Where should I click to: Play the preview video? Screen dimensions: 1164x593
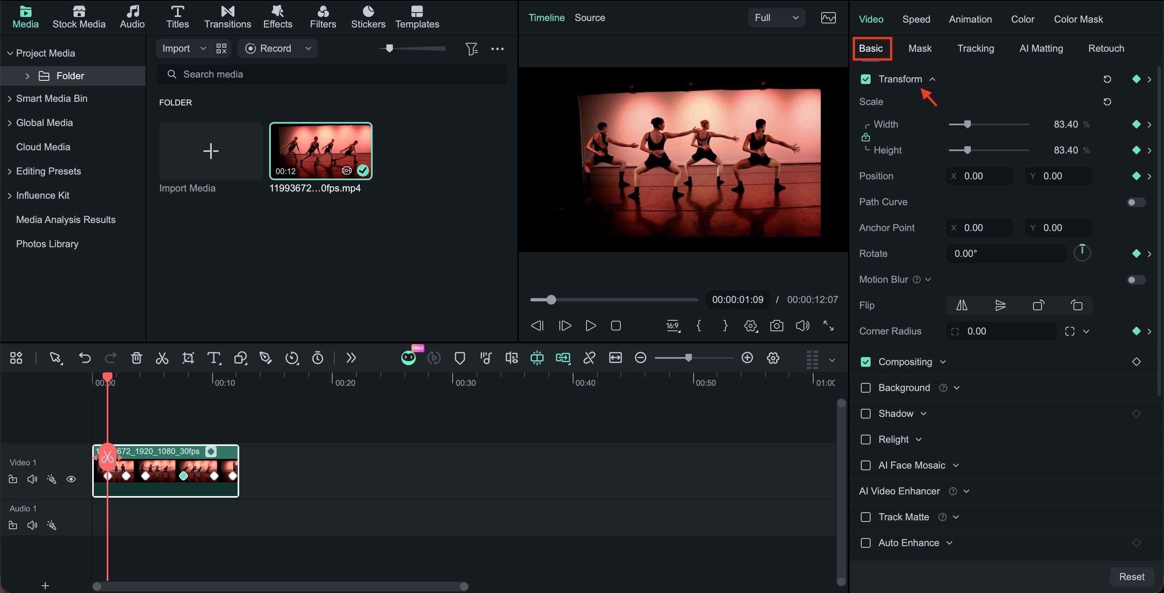coord(590,326)
